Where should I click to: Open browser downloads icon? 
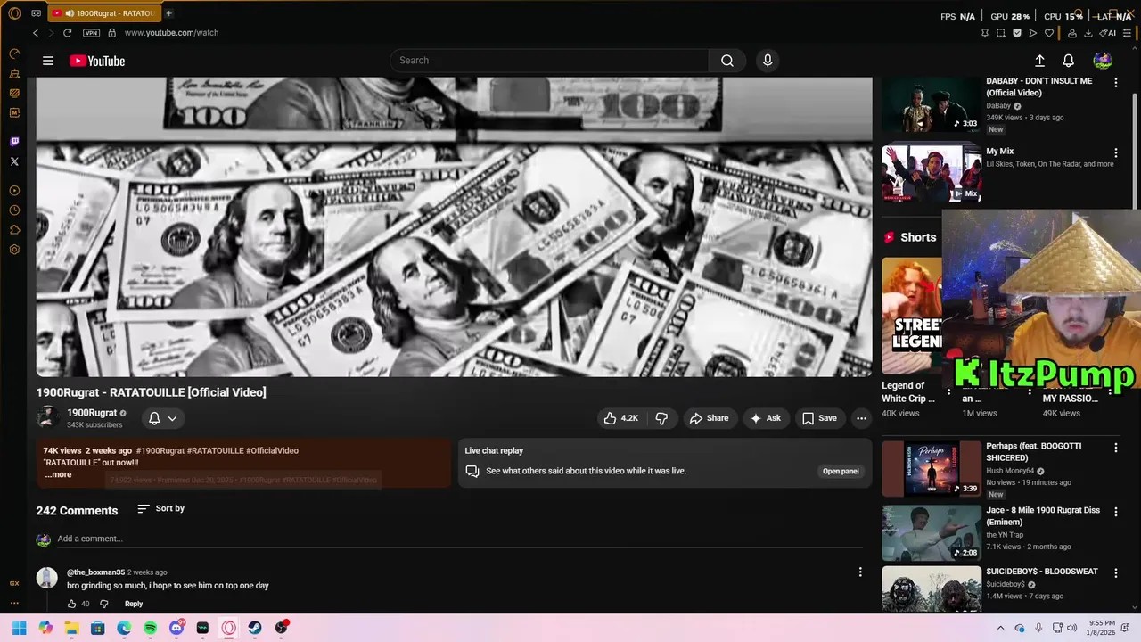click(1088, 33)
